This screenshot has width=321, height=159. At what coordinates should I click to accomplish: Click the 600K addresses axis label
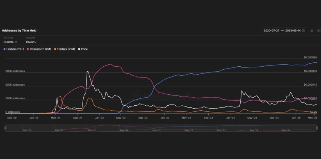(15, 85)
